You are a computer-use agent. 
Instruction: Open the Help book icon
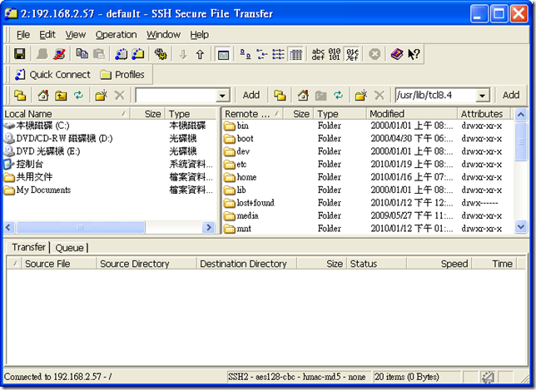point(397,54)
